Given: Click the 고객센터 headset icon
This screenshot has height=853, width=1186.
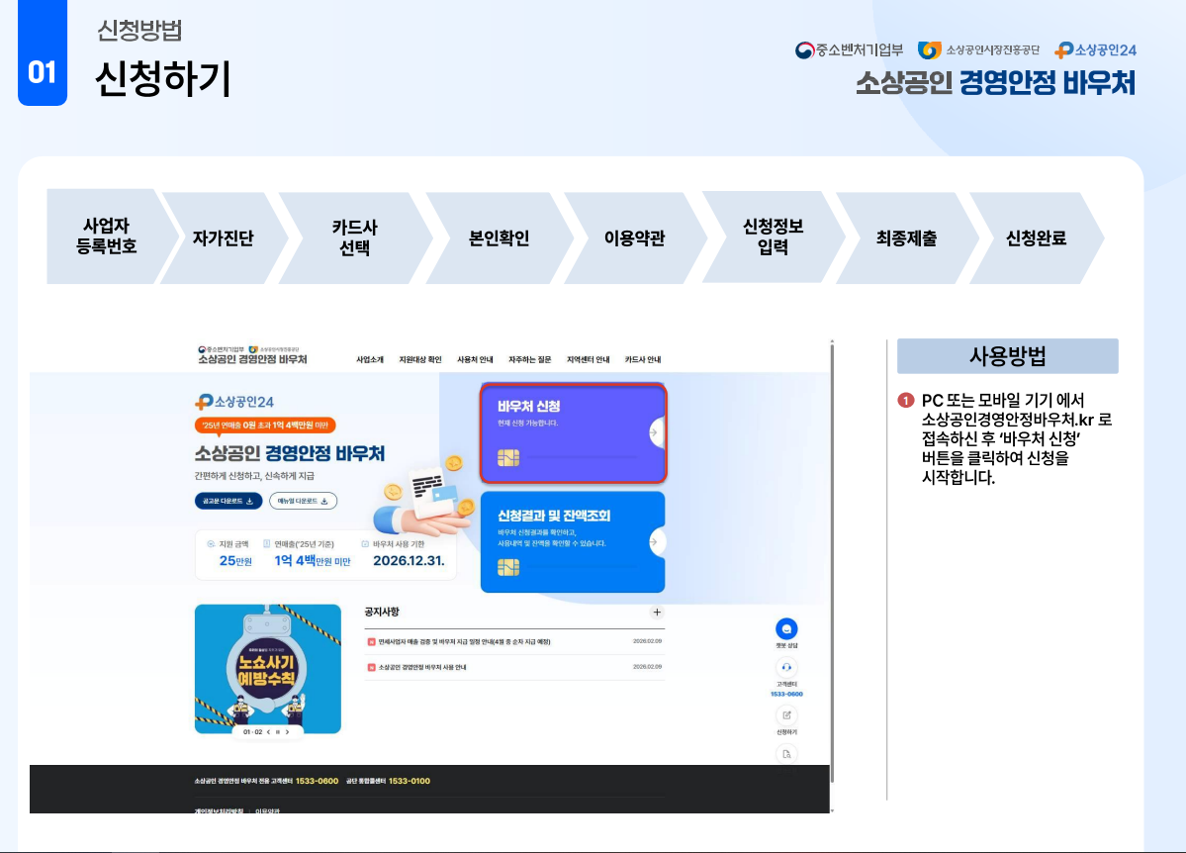Looking at the screenshot, I should click(x=786, y=668).
